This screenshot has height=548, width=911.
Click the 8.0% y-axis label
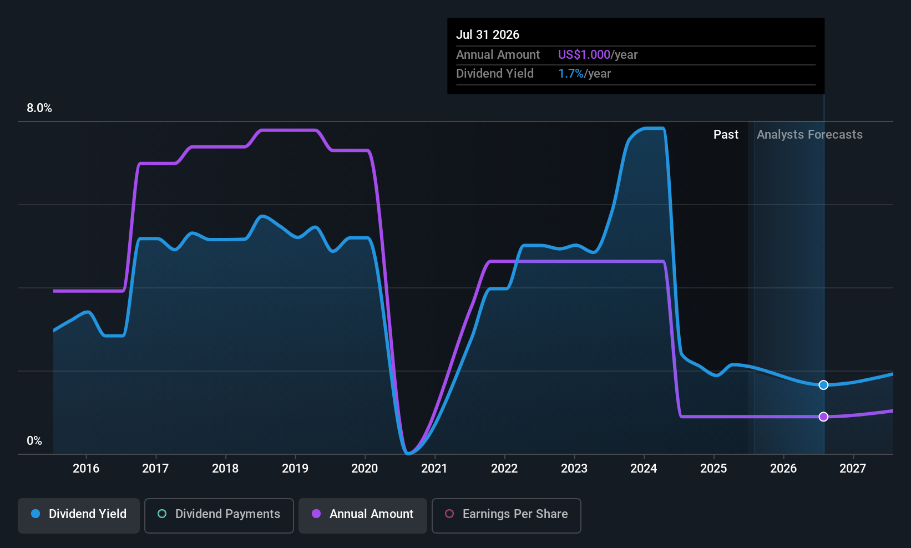point(39,108)
